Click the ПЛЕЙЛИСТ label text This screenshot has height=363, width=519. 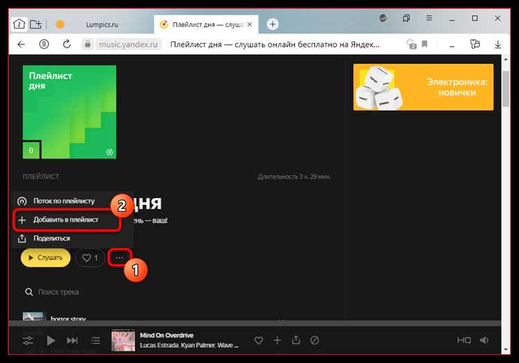pos(41,176)
